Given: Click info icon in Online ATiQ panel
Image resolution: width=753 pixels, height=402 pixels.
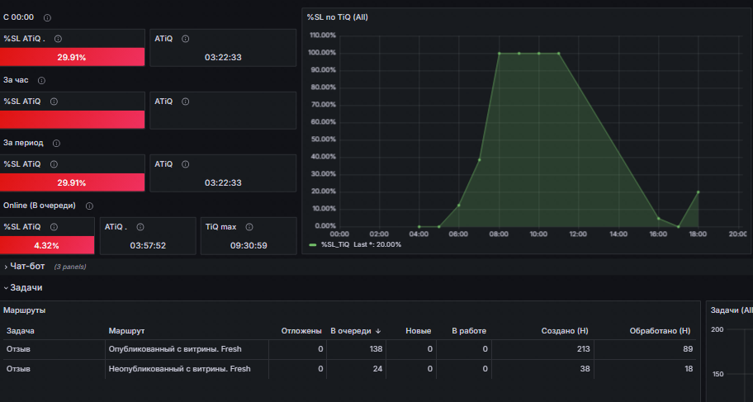Looking at the screenshot, I should pos(140,227).
